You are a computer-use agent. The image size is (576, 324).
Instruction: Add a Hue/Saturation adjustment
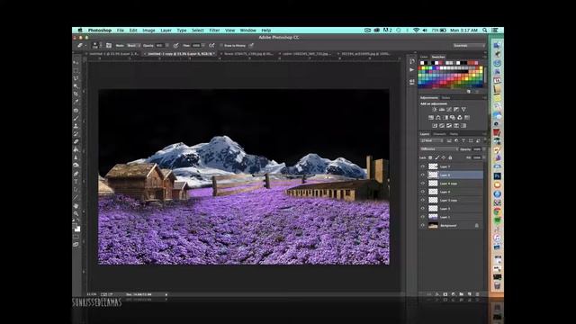coord(431,118)
